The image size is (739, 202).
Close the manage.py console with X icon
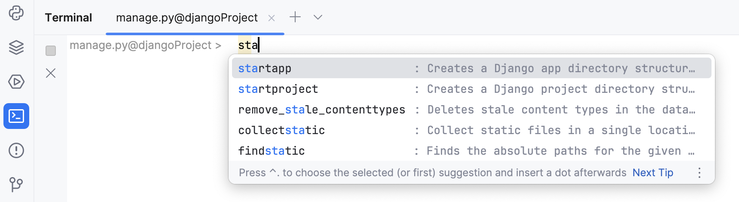click(x=51, y=73)
